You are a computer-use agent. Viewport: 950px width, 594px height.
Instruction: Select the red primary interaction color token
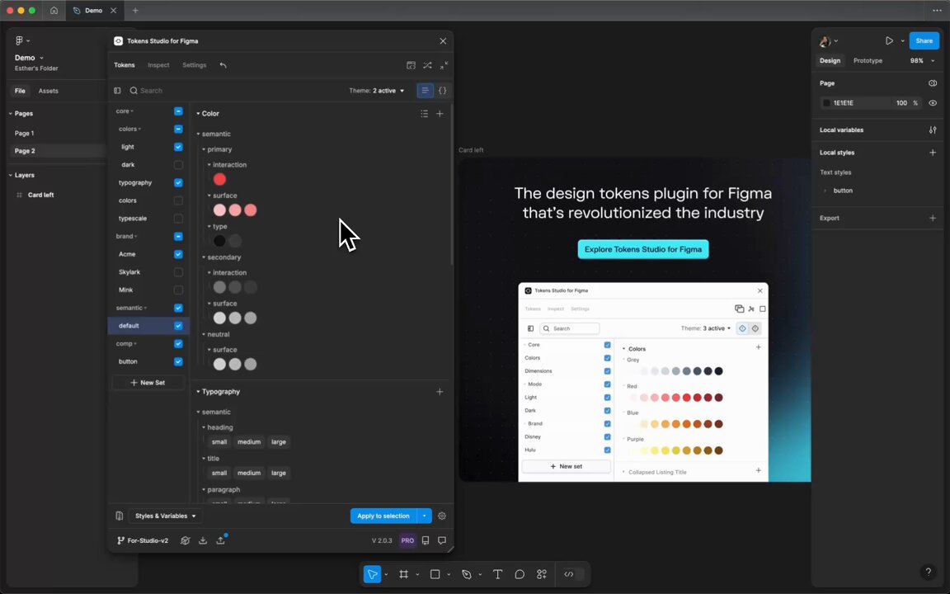click(x=219, y=179)
